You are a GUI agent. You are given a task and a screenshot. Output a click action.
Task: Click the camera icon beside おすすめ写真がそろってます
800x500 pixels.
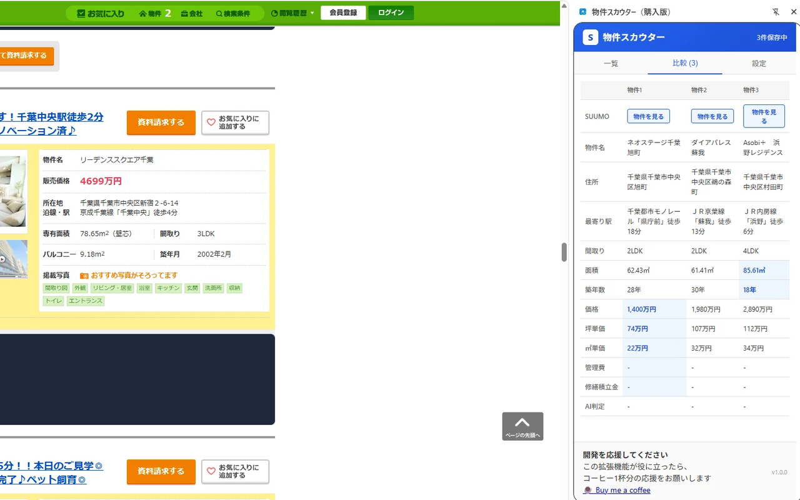coord(83,274)
